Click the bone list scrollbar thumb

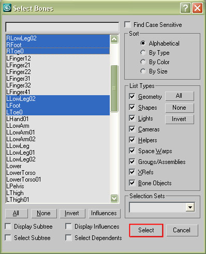pos(114,88)
